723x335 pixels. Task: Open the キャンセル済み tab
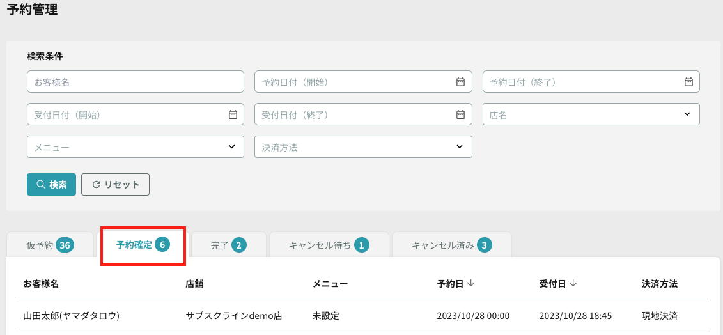click(x=452, y=245)
